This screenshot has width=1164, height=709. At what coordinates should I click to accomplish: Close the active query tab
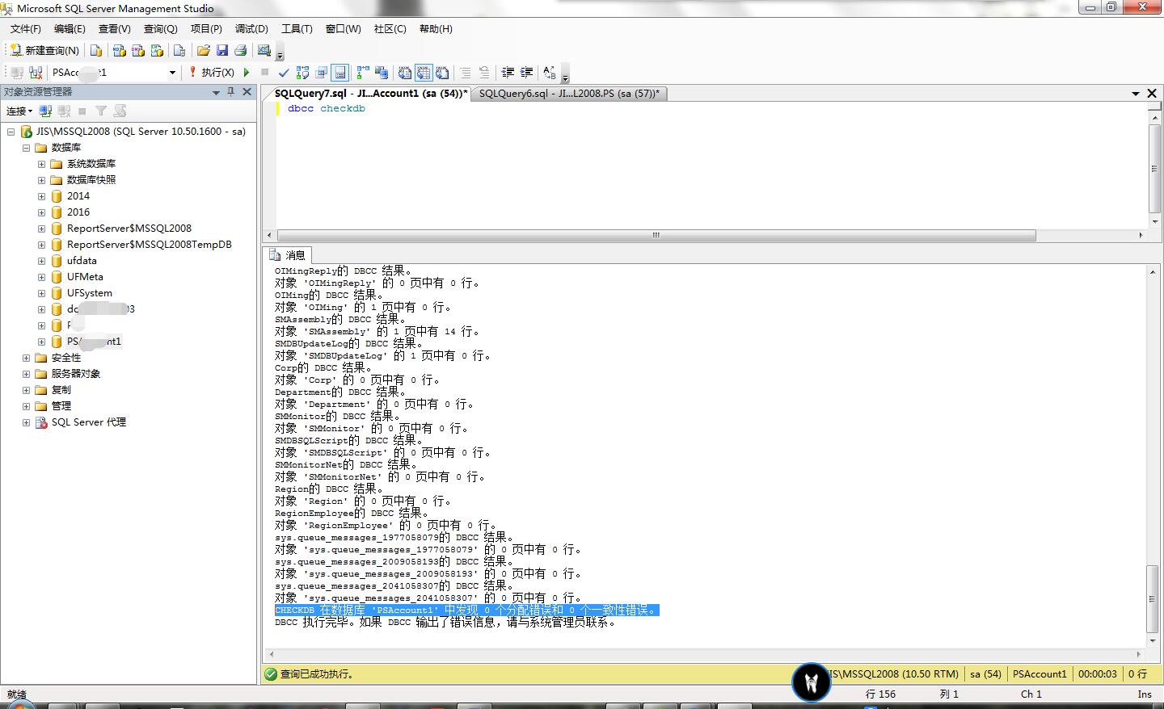[1153, 94]
